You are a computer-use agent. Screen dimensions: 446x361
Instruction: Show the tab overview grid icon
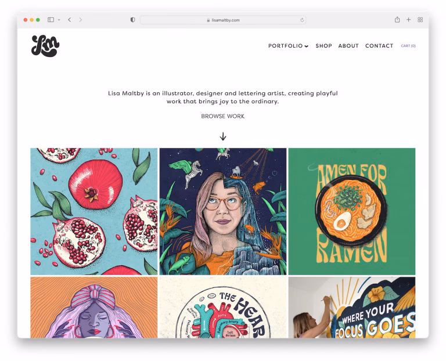420,20
